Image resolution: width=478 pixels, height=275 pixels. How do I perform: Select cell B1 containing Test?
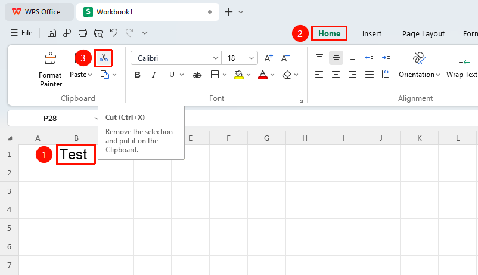pos(76,155)
